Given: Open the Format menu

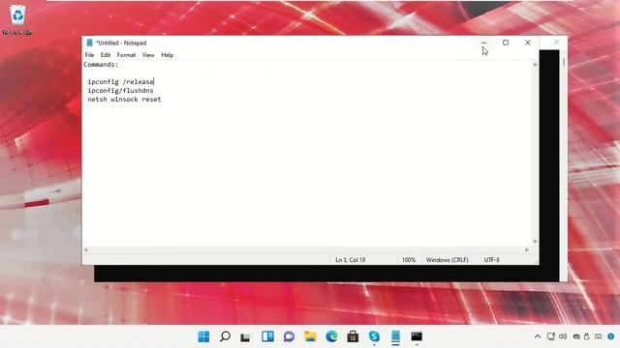Looking at the screenshot, I should click(126, 55).
